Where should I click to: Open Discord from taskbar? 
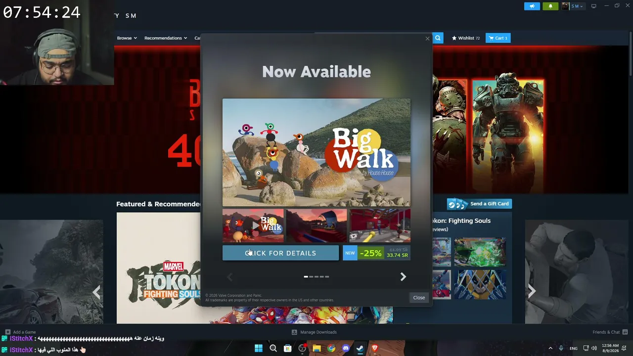tap(346, 348)
